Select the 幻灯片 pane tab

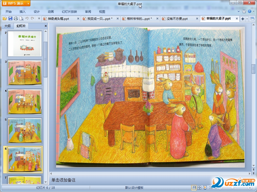click(21, 26)
